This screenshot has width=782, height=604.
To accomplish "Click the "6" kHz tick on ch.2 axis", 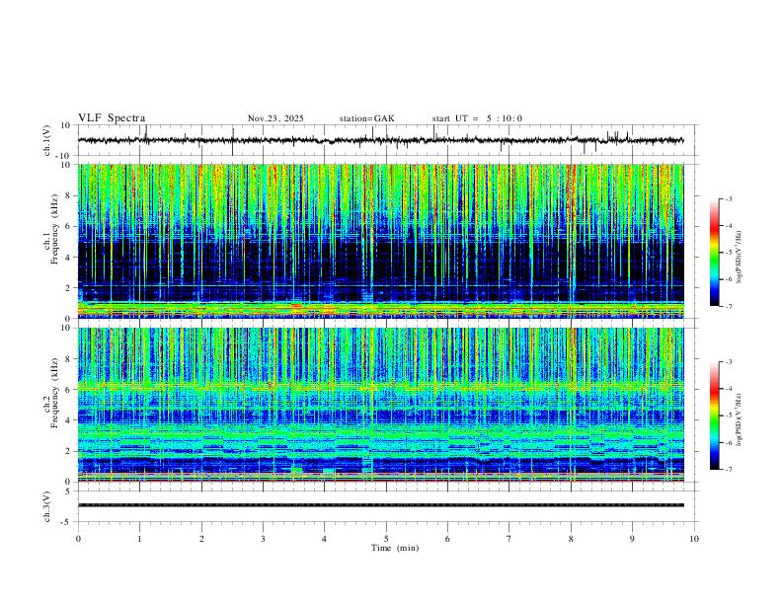I will [69, 390].
